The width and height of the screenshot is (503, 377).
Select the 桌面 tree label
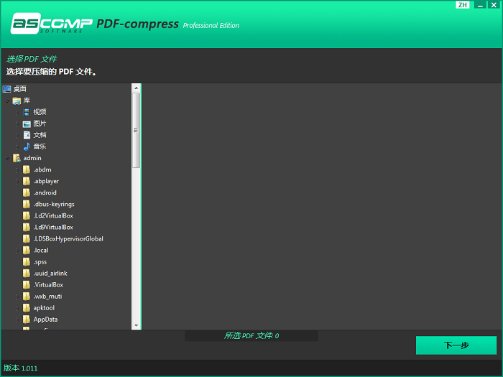[20, 89]
